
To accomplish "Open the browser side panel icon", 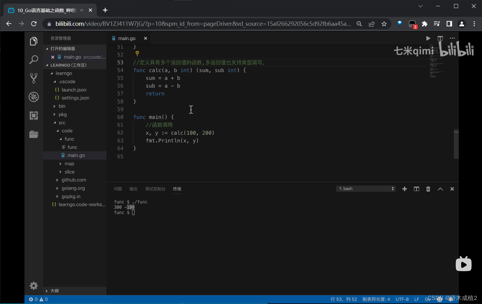I will (x=449, y=24).
